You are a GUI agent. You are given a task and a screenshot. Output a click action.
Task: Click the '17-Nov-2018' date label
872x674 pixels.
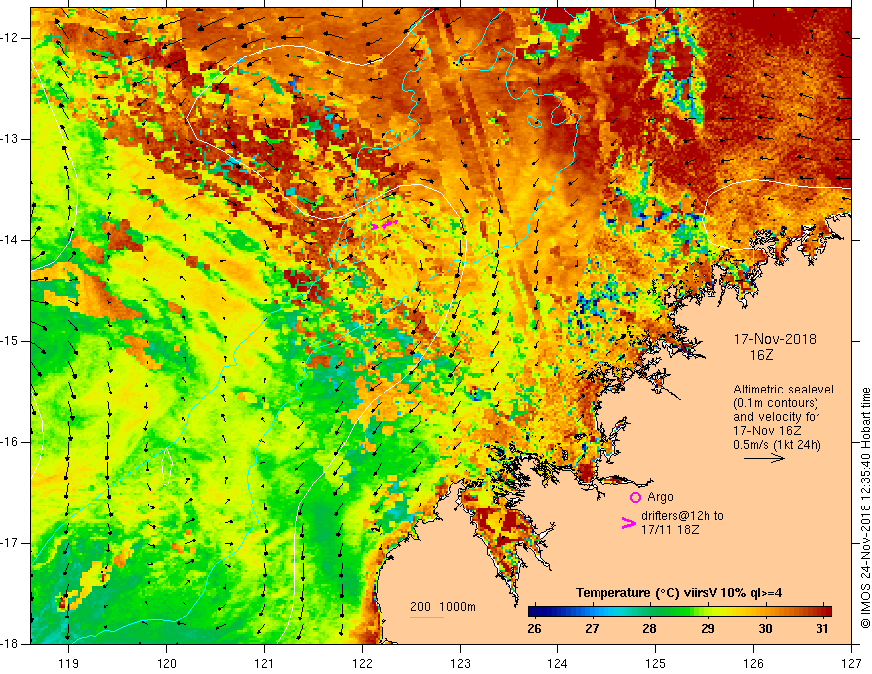click(x=775, y=339)
